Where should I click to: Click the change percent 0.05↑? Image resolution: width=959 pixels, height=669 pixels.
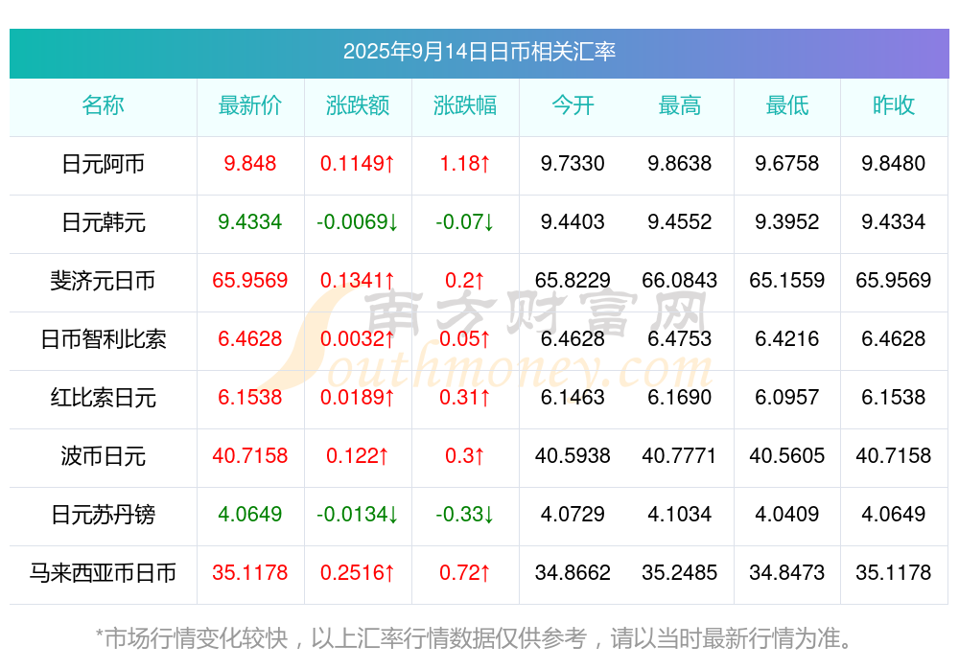465,338
